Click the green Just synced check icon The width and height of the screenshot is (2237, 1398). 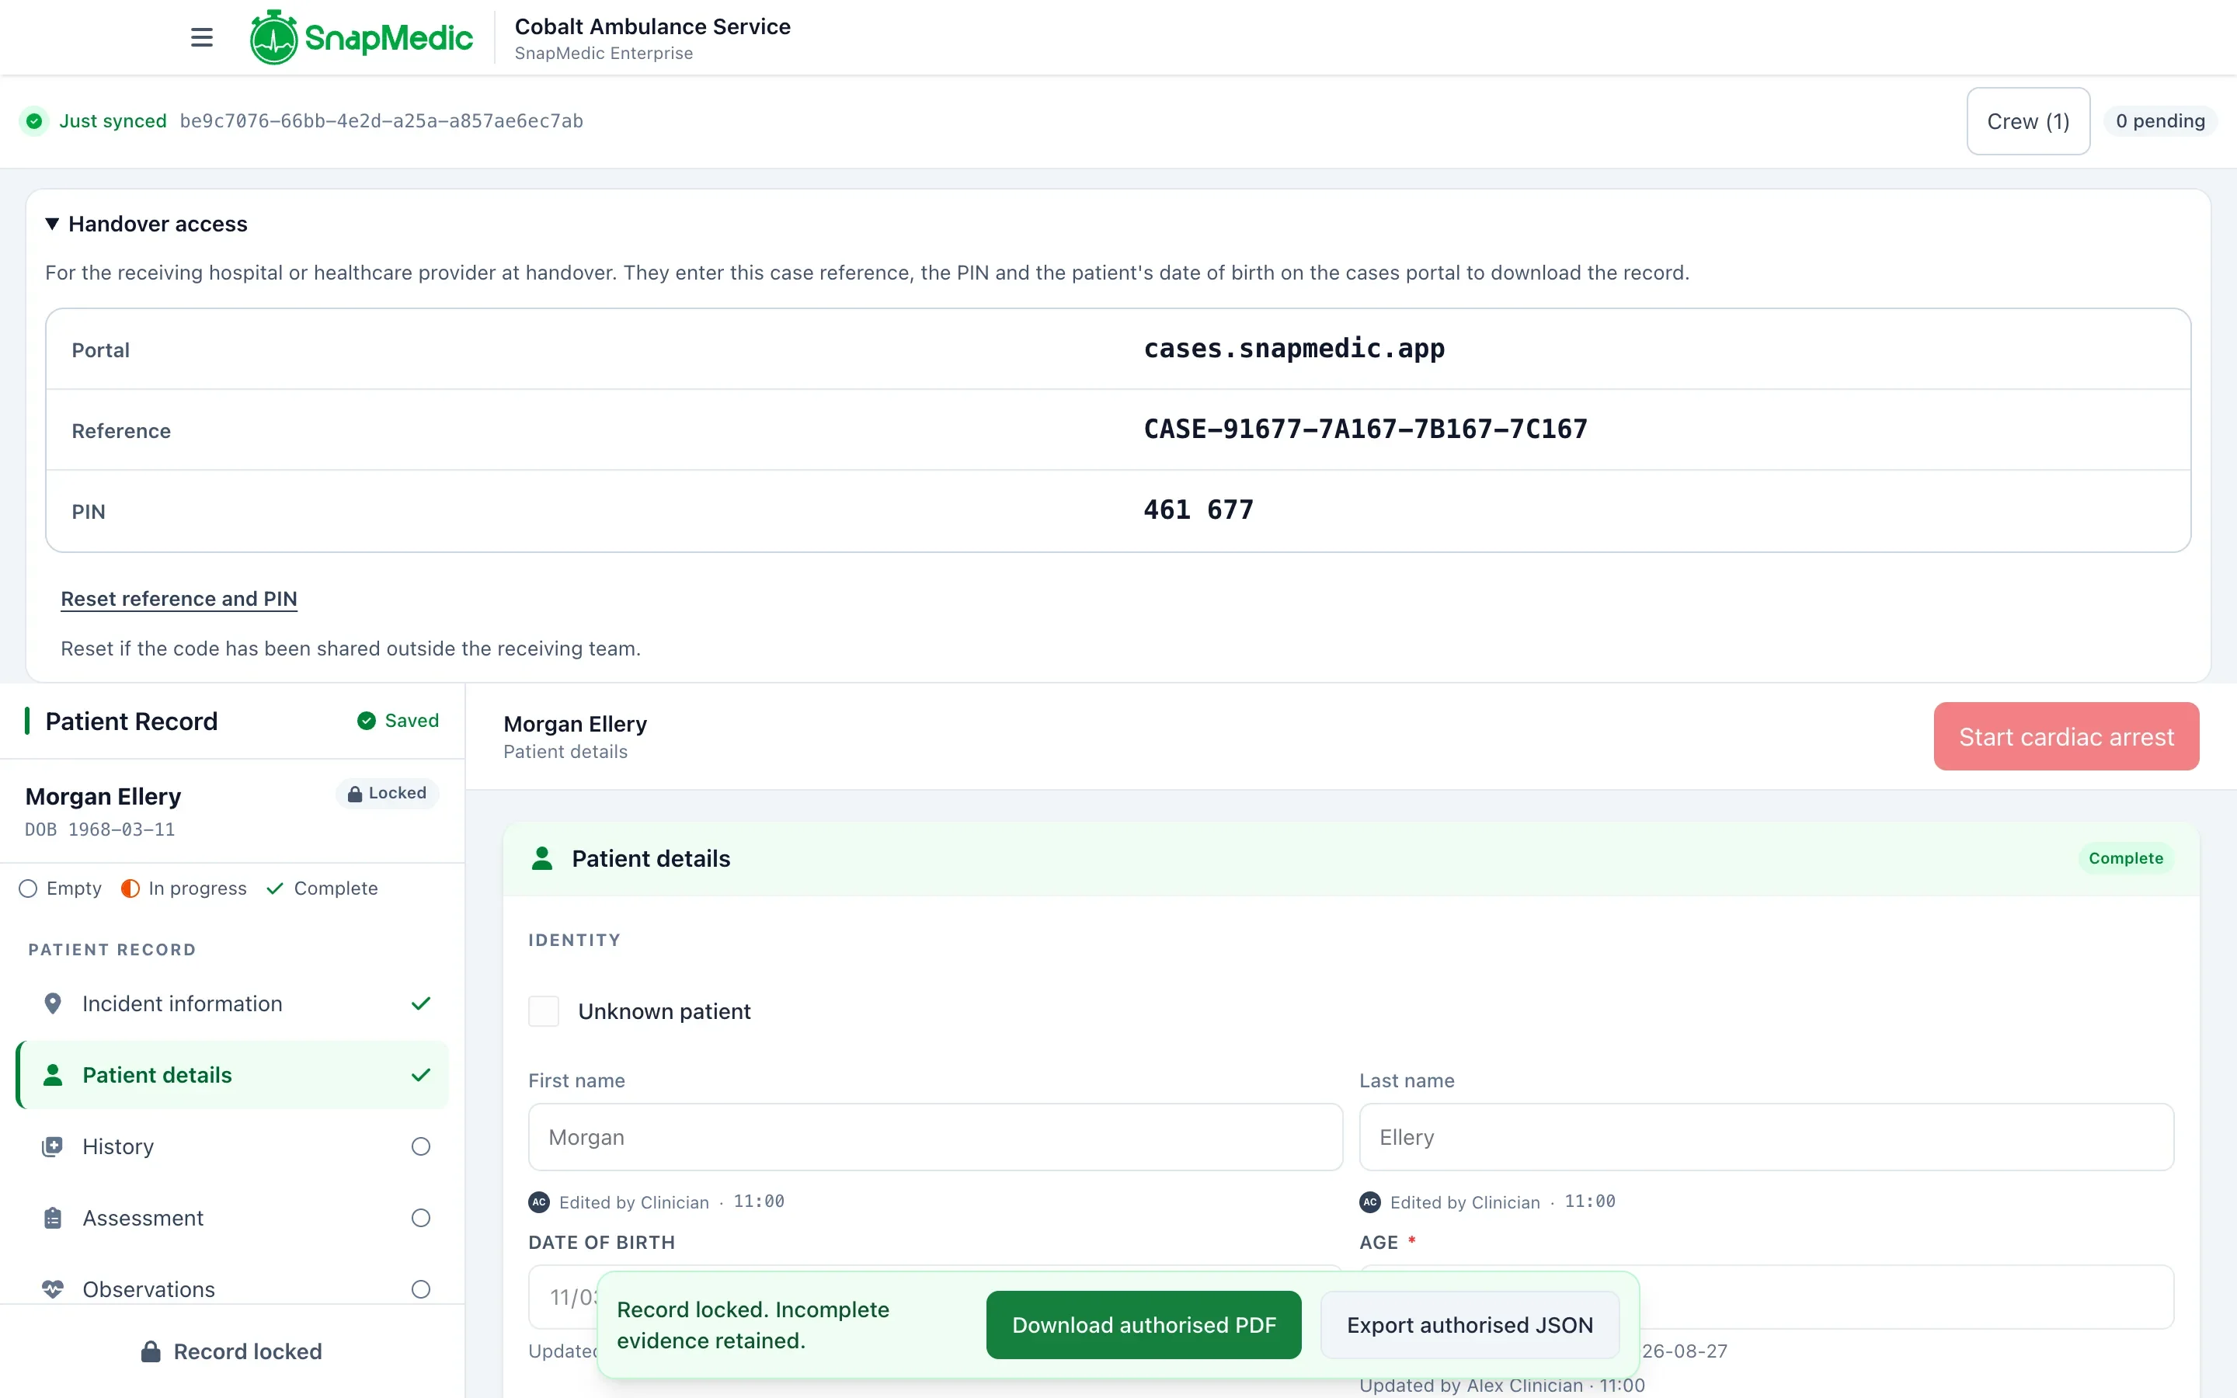[34, 121]
